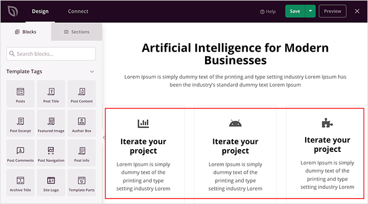This screenshot has width=368, height=204.
Task: Add the Post Comments block
Action: point(21,153)
